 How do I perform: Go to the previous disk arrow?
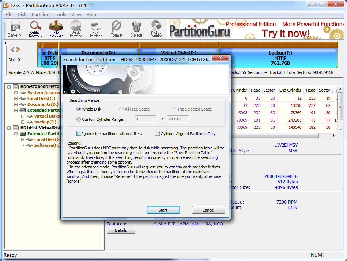point(12,50)
